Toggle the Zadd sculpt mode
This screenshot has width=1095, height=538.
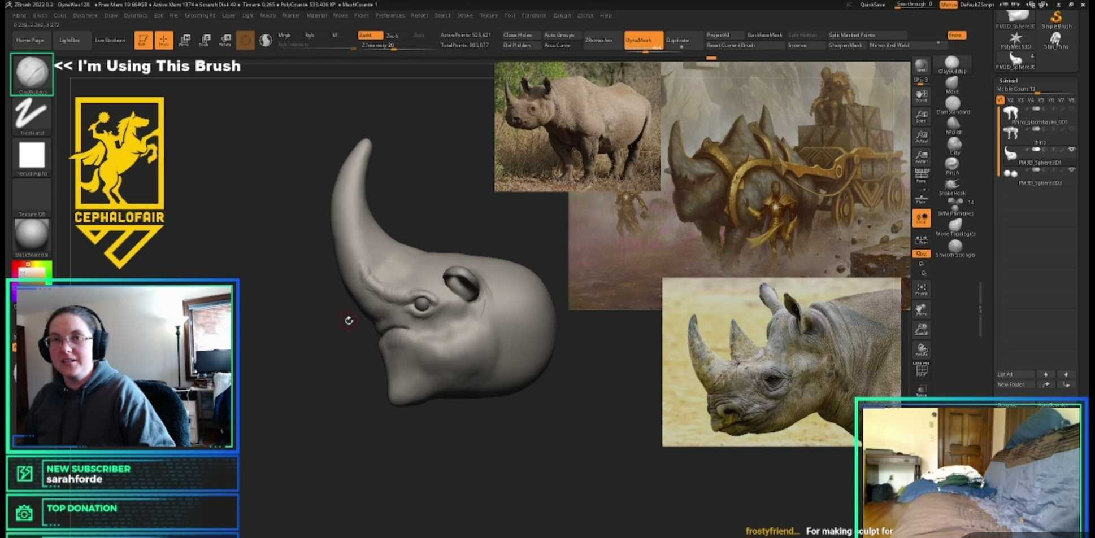[370, 35]
